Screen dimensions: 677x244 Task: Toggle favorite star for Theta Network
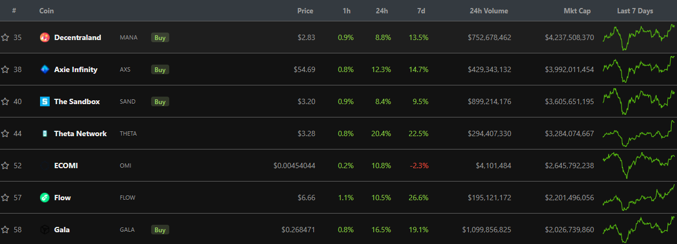[5, 133]
